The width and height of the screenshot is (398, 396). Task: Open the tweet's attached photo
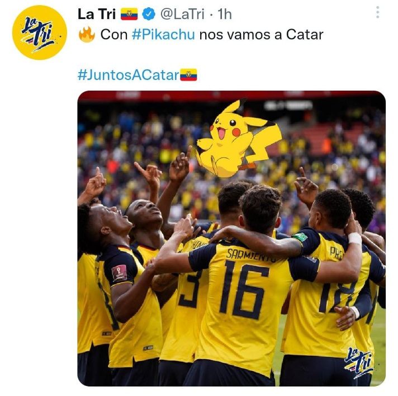(231, 238)
